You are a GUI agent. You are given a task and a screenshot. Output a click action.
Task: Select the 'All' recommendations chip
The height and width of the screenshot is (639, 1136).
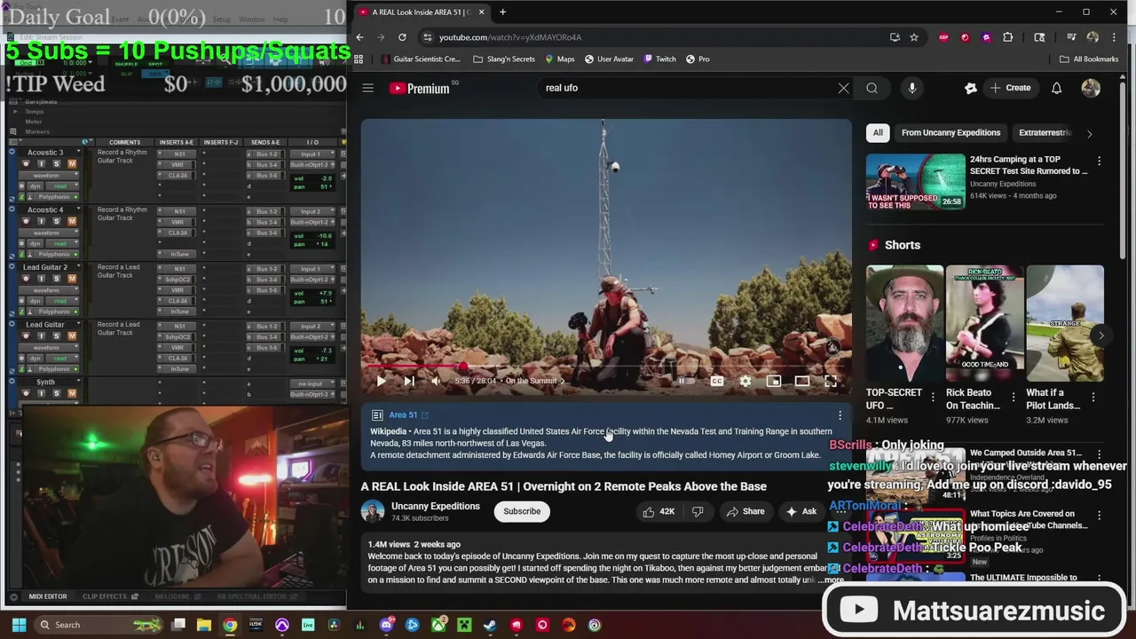point(878,132)
